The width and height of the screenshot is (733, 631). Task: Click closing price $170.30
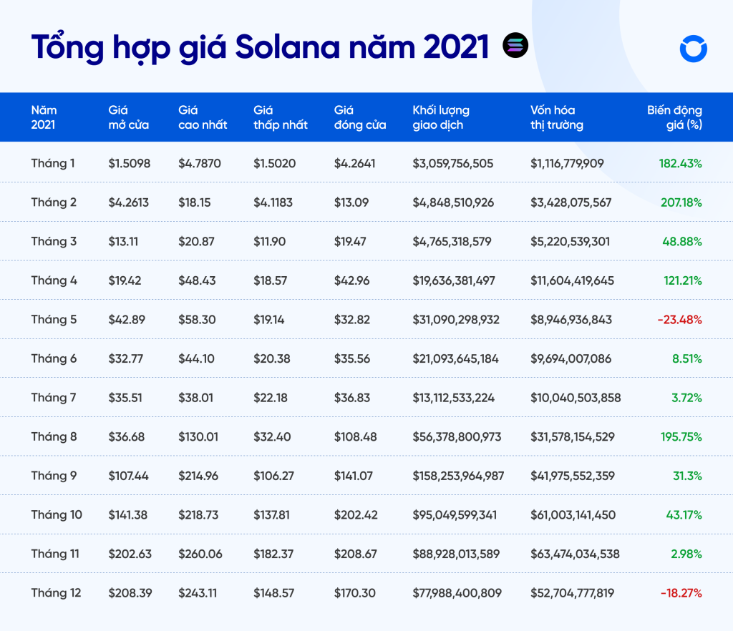tap(355, 593)
